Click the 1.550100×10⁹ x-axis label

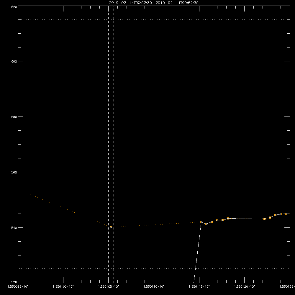(63, 286)
